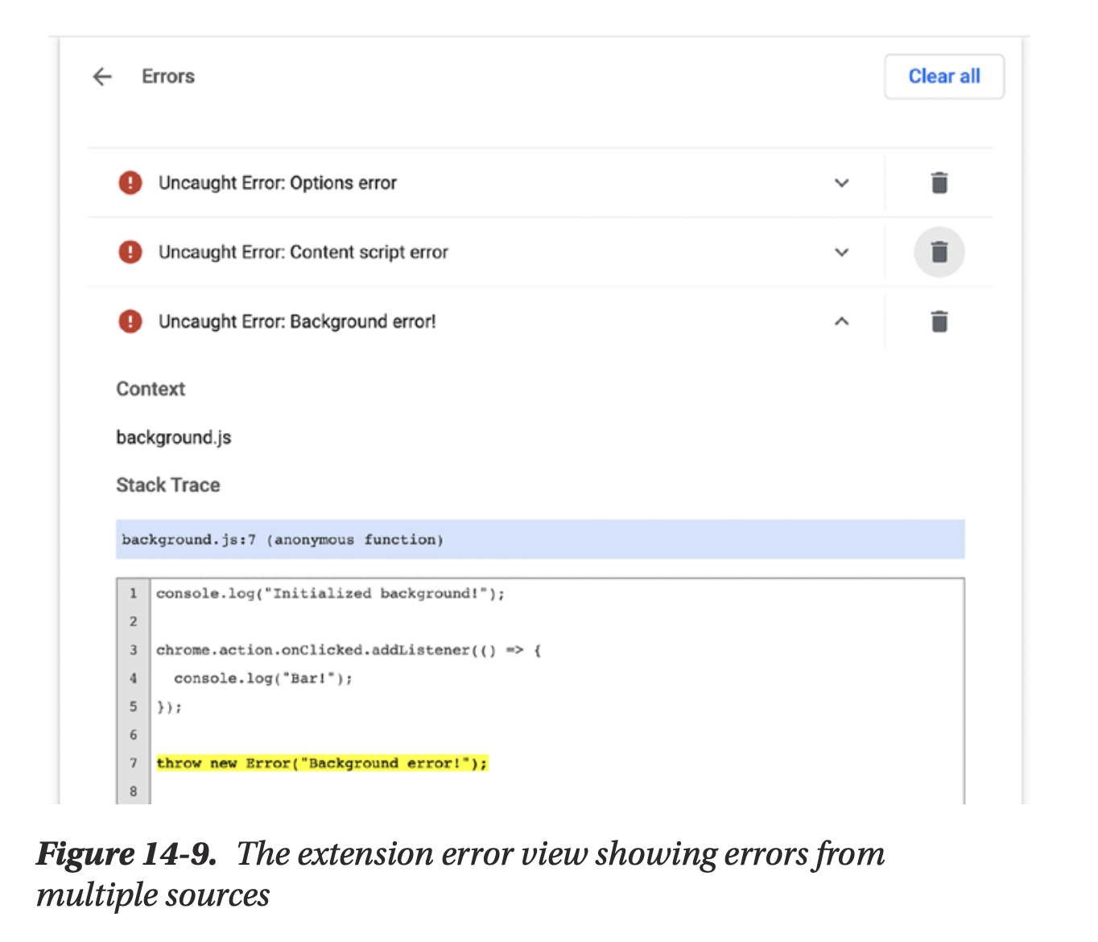Click the chrome.action.onClicked.addListener code line

point(349,650)
